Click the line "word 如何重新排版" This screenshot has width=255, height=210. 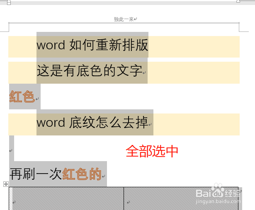click(x=92, y=45)
